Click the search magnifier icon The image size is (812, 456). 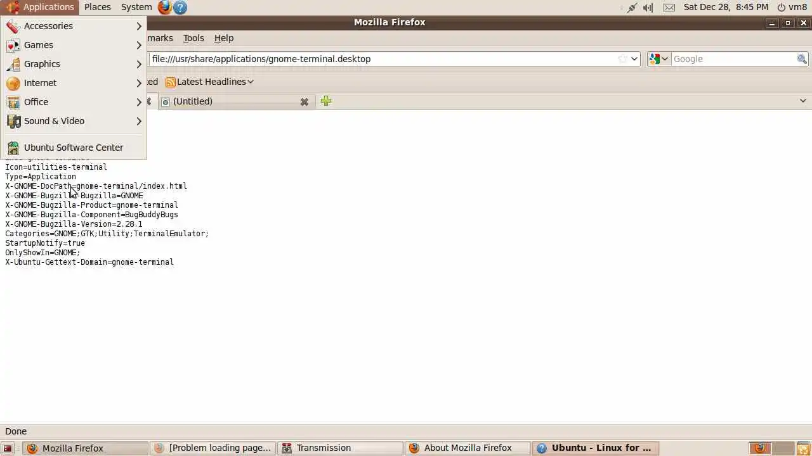pyautogui.click(x=802, y=59)
